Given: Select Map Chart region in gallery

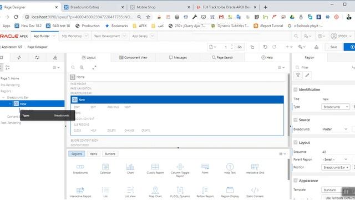Looking at the screenshot, I should click(x=155, y=192).
